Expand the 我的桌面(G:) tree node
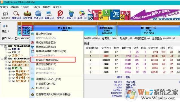Viewport: 180px width, 102px height. [10, 75]
